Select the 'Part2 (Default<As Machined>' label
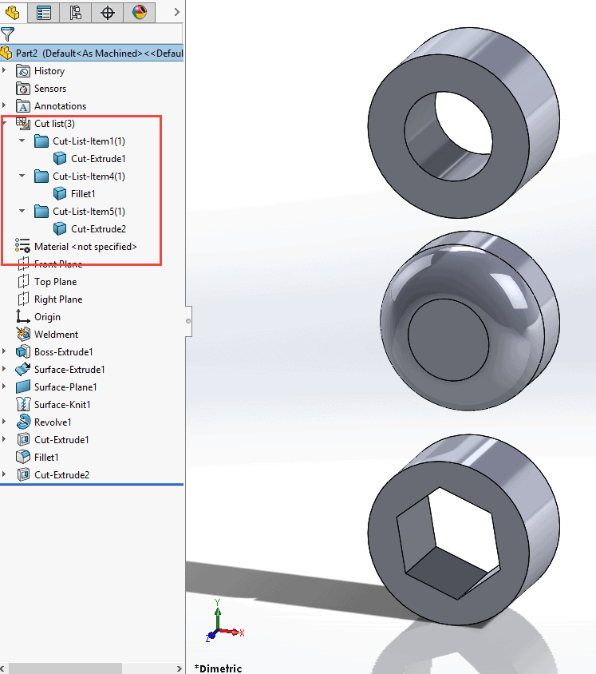 pos(79,54)
